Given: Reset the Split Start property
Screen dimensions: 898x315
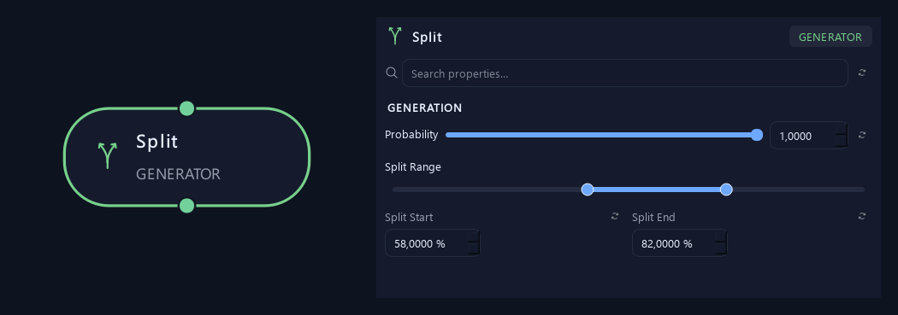Looking at the screenshot, I should tap(615, 216).
